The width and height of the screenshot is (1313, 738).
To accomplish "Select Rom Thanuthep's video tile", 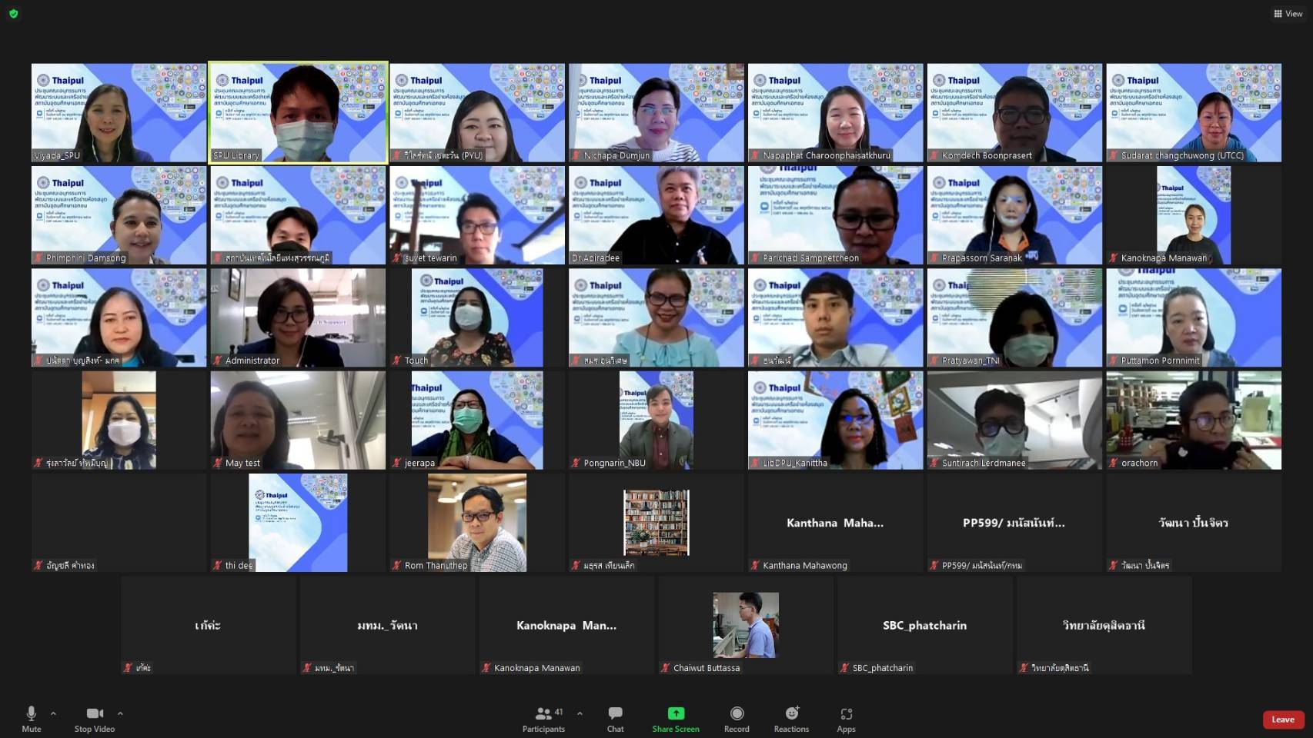I will pos(477,523).
